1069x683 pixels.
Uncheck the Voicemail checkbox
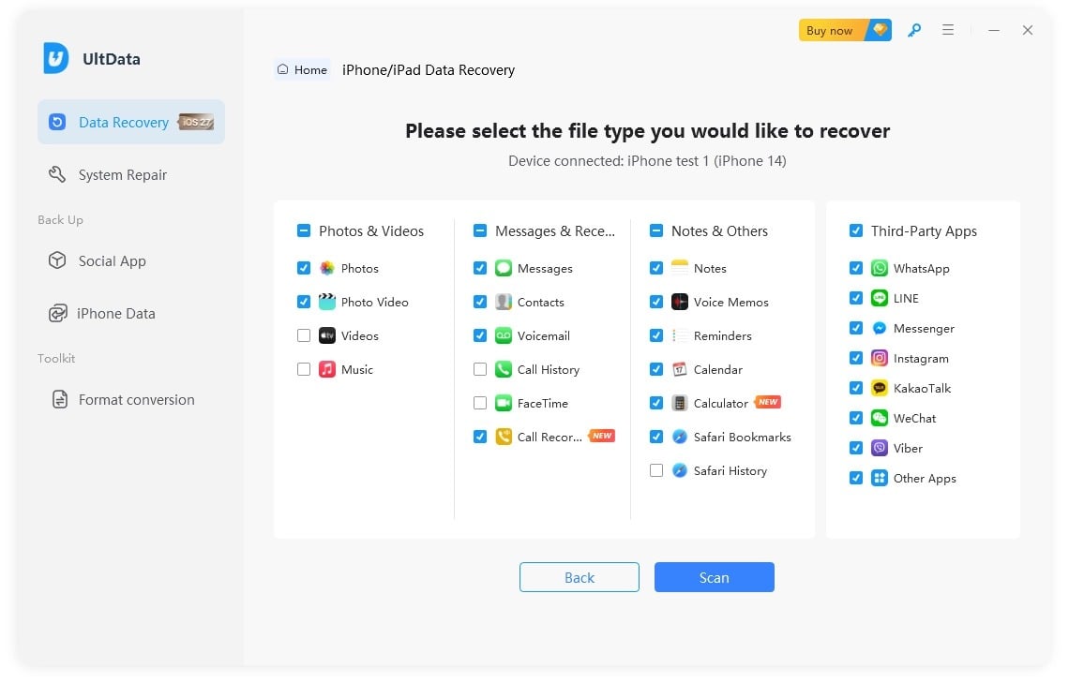pos(480,335)
